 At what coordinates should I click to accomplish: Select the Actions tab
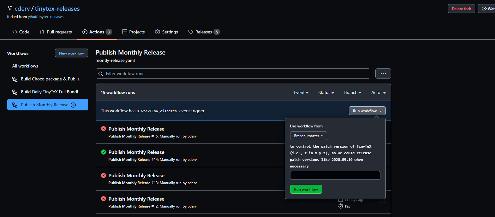97,32
